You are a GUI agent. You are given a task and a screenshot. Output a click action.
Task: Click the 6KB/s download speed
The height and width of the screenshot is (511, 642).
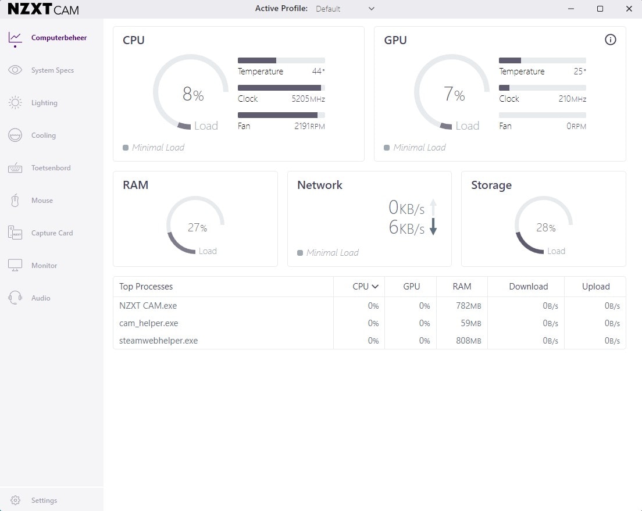point(406,227)
